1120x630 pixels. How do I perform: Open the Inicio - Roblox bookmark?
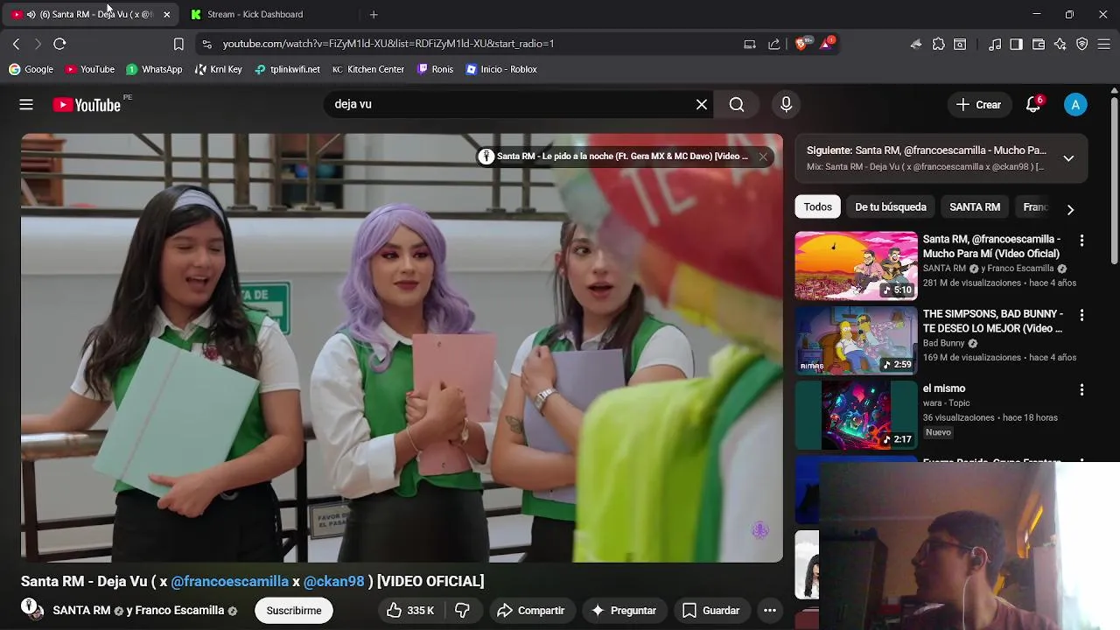(x=501, y=69)
